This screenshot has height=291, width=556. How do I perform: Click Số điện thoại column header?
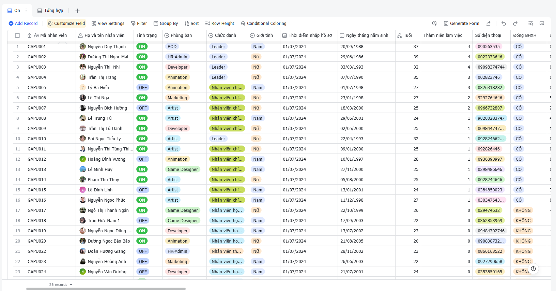[491, 35]
